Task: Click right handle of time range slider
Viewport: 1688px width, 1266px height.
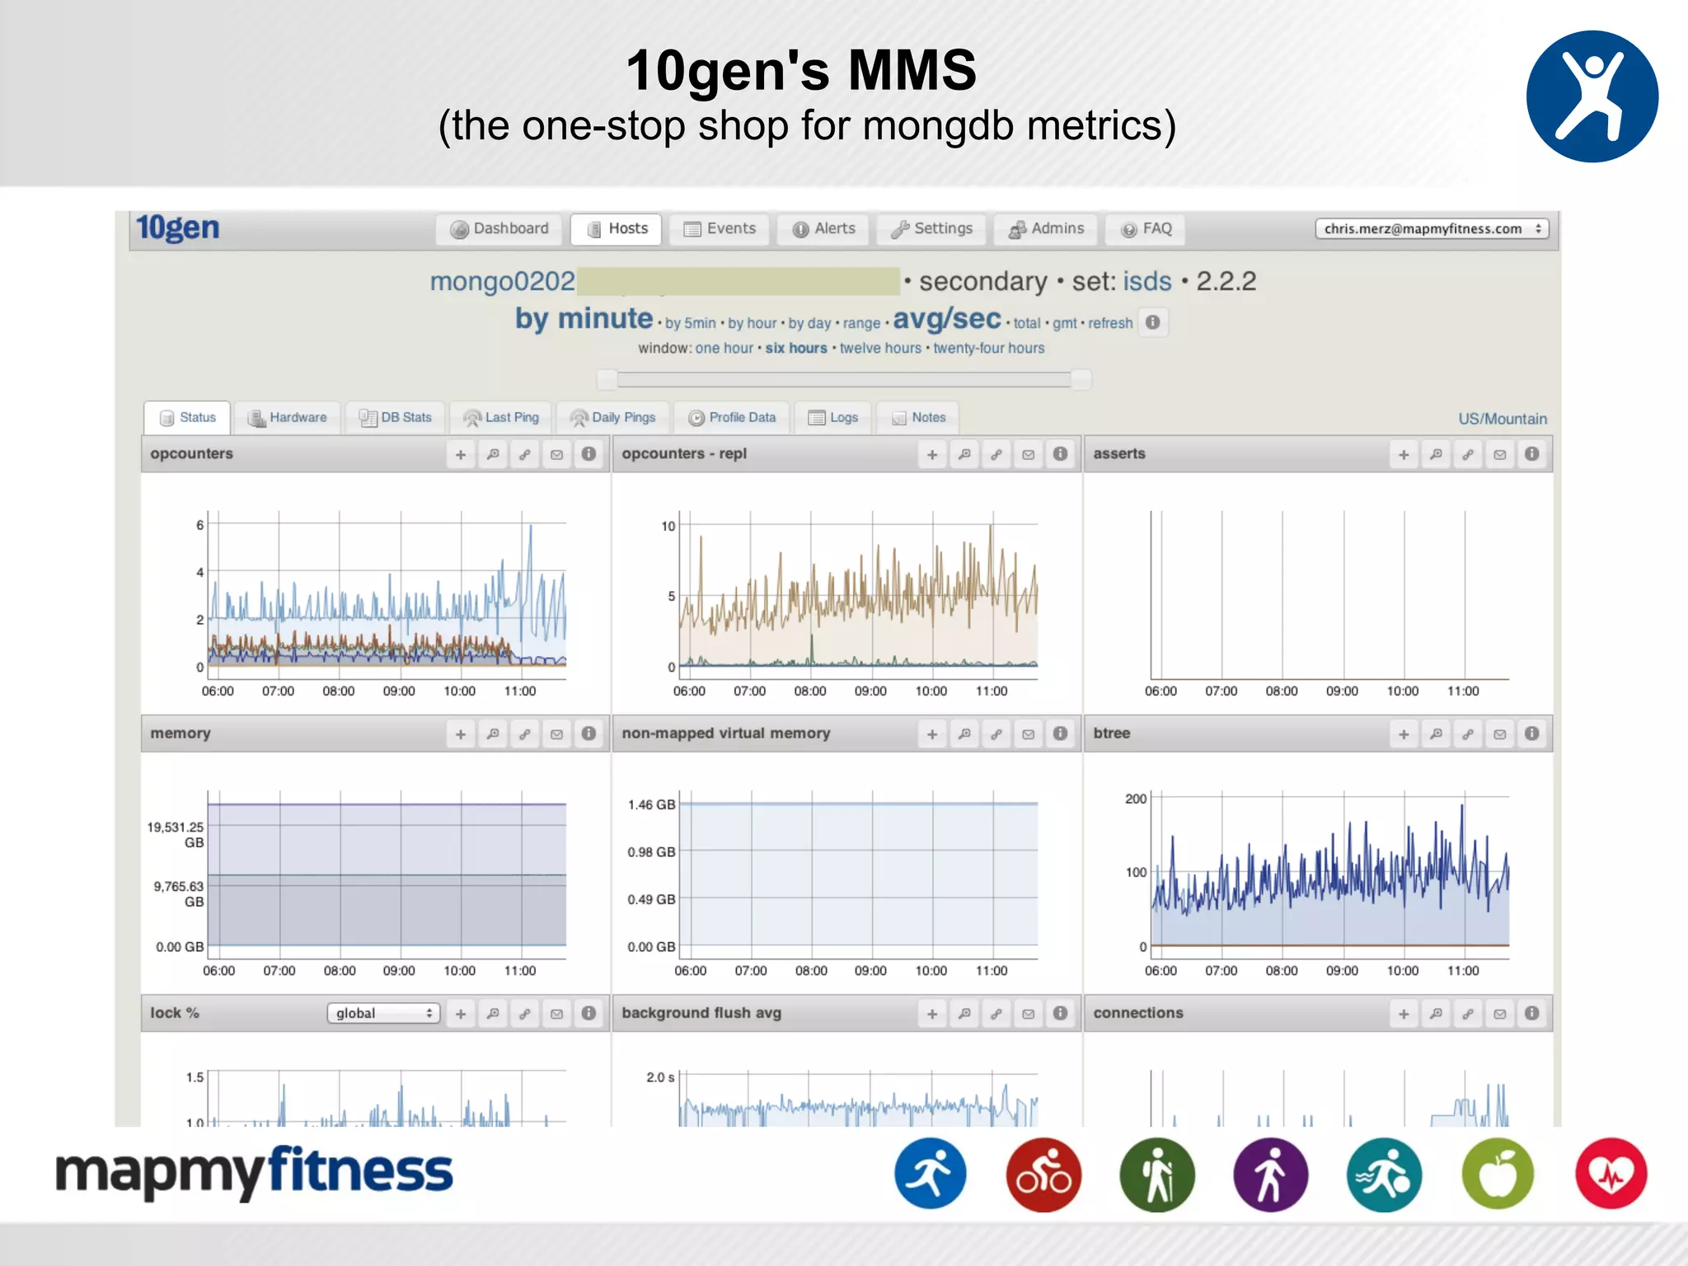Action: (1081, 379)
